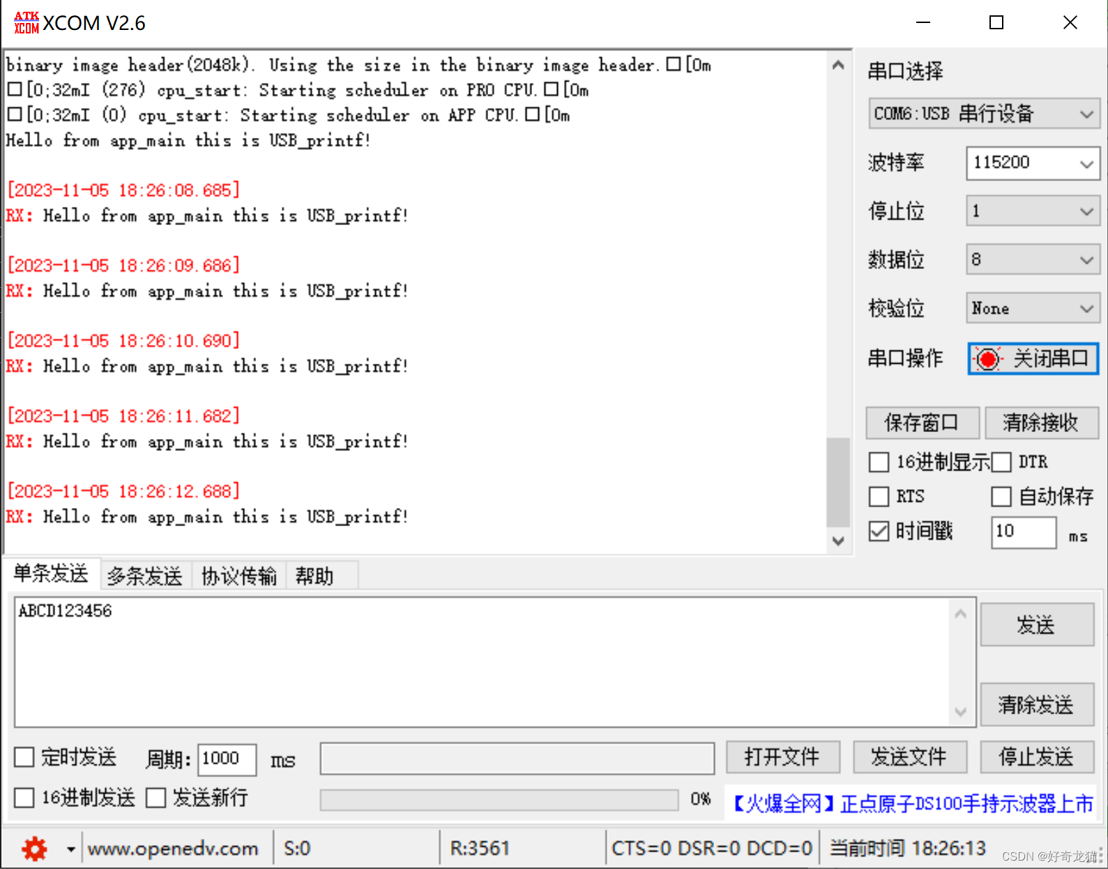Open the 停止位 dropdown

tap(1033, 211)
